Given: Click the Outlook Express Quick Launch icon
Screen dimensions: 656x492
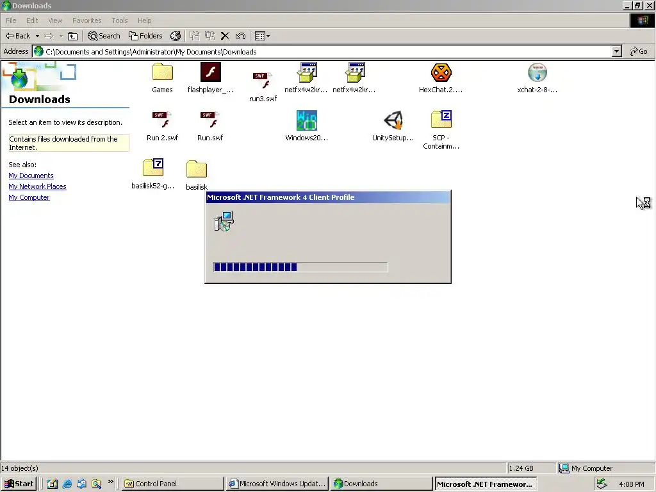Looking at the screenshot, I should pyautogui.click(x=81, y=484).
